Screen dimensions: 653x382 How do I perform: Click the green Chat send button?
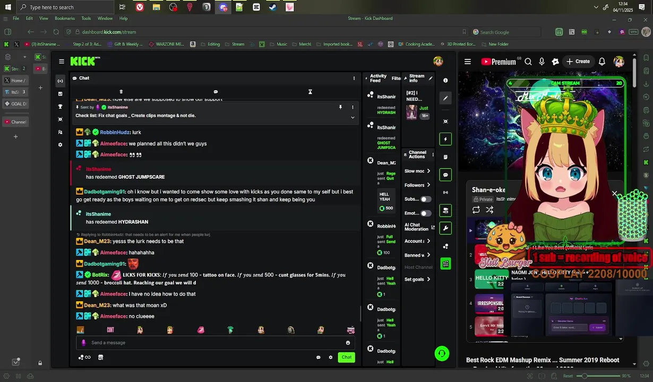[346, 357]
